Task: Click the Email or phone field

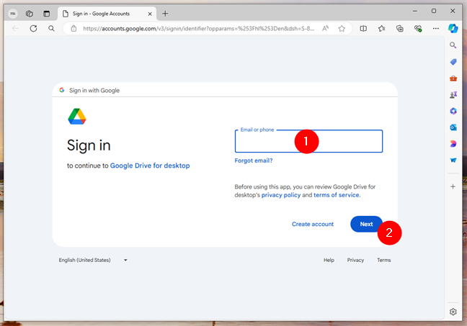Action: coord(308,141)
